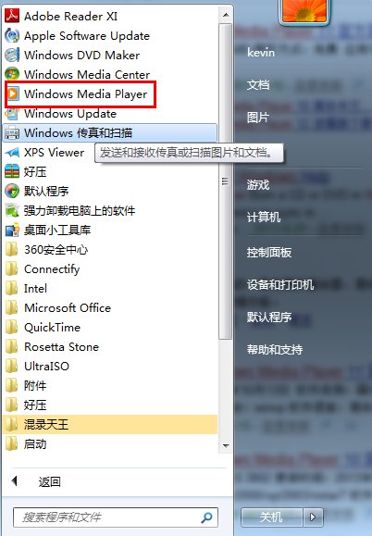Open 设备和打印机 in right pane
Image resolution: width=372 pixels, height=536 pixels.
(280, 285)
